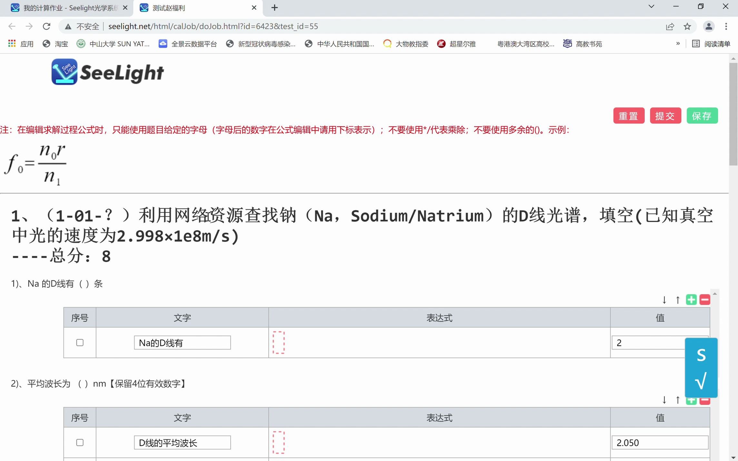Open the tab search dropdown arrow
Screen dimensions: 738x461
651,6
